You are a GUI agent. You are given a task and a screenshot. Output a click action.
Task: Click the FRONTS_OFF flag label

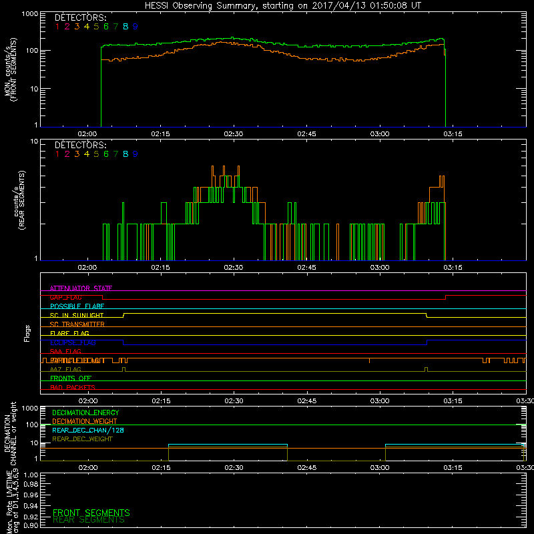71,378
